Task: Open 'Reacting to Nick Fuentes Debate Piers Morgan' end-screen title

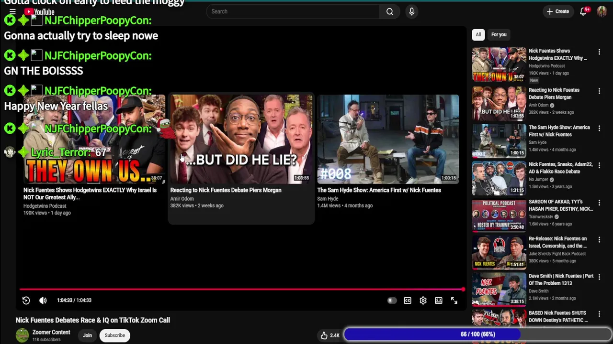Action: point(226,190)
